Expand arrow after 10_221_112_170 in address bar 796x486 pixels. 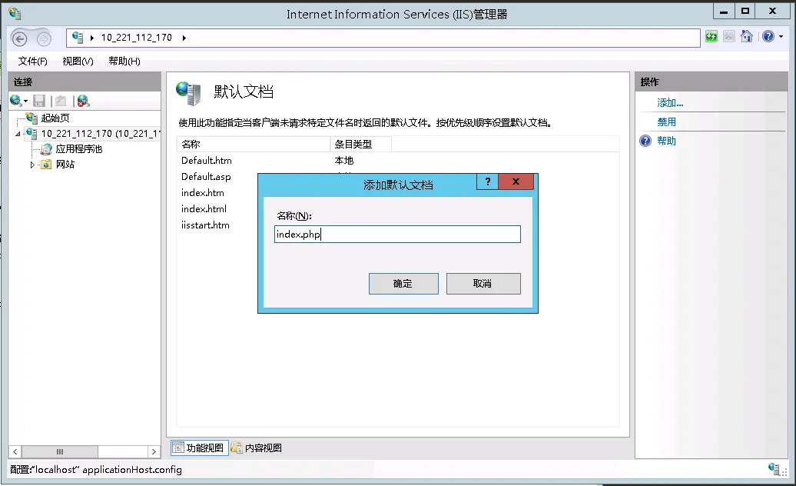click(x=184, y=38)
